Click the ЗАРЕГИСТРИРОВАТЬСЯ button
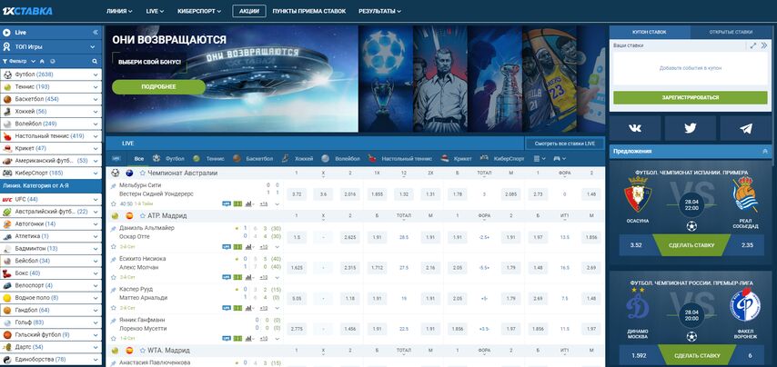The height and width of the screenshot is (367, 777). (691, 97)
